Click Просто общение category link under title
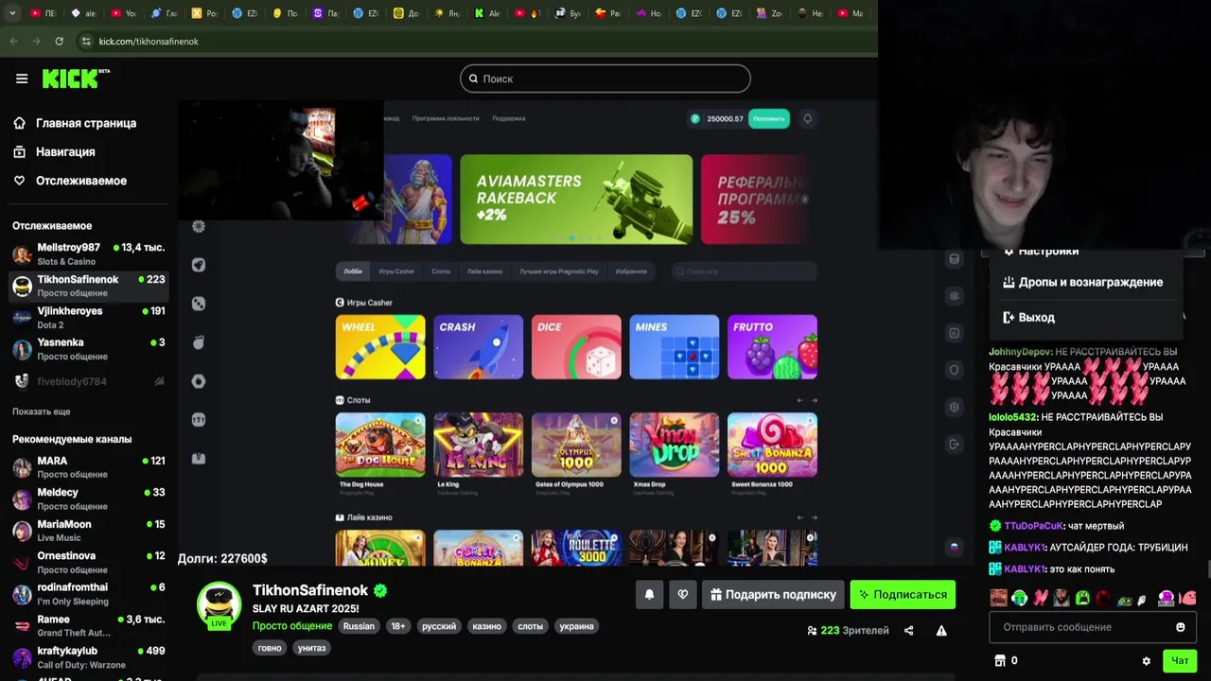Image resolution: width=1211 pixels, height=681 pixels. (292, 626)
